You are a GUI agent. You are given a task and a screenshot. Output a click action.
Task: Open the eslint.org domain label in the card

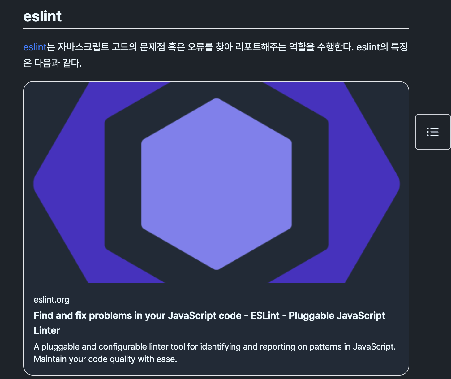click(x=51, y=300)
